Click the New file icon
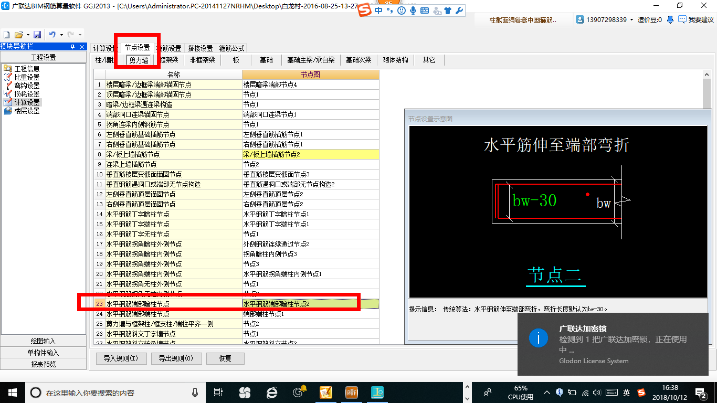 [x=6, y=35]
